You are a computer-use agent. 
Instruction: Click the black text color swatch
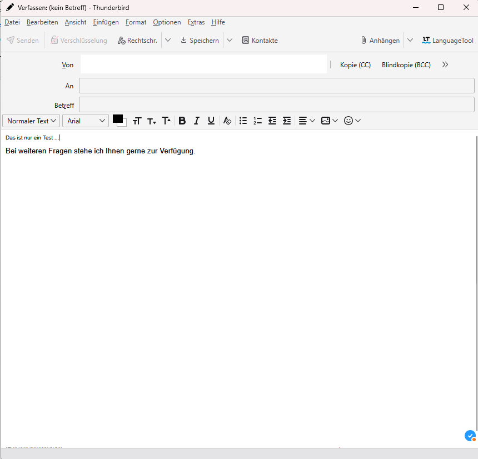tap(117, 118)
